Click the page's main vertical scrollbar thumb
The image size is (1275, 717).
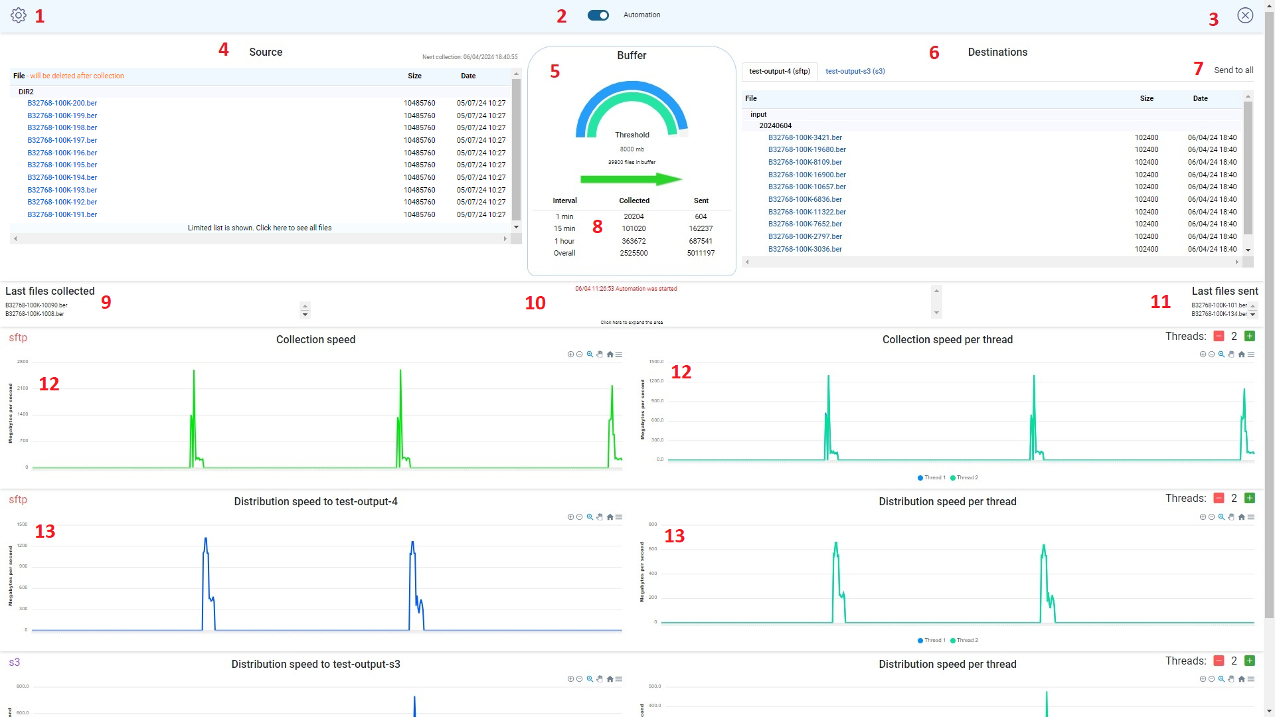pos(1270,315)
